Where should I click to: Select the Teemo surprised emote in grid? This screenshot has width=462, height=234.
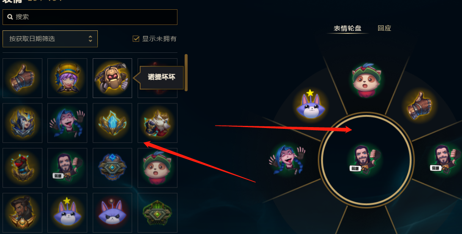(158, 168)
